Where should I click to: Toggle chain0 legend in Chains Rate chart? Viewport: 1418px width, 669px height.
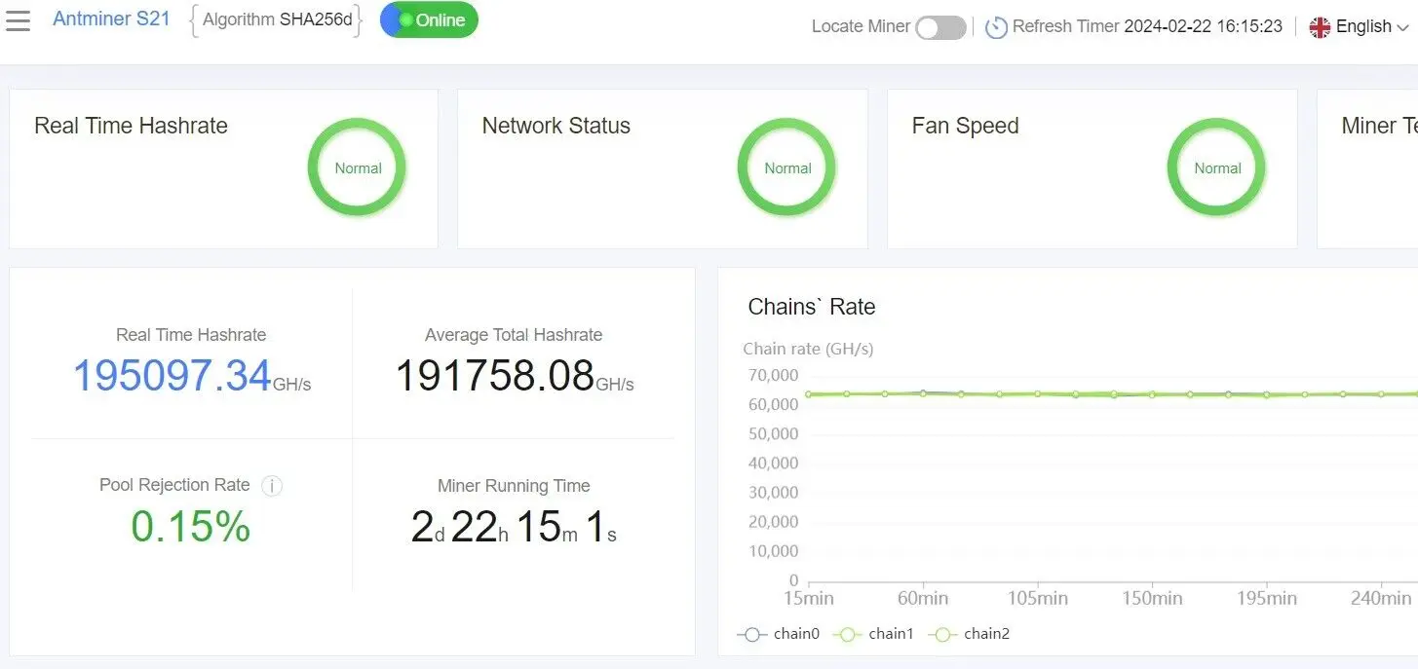pyautogui.click(x=779, y=634)
